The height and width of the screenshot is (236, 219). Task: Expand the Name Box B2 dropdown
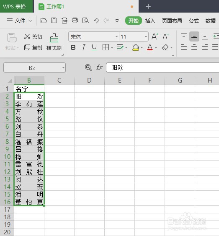point(63,67)
